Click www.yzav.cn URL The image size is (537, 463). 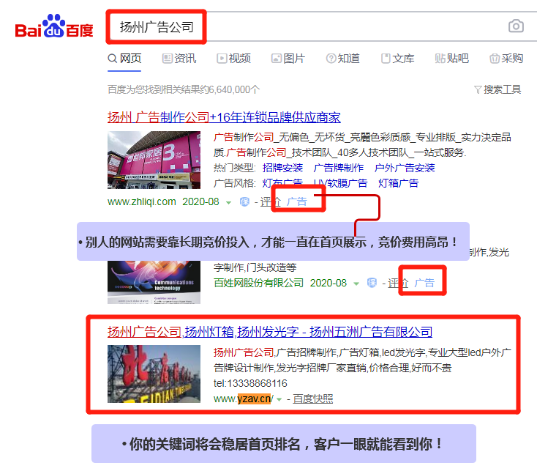click(x=243, y=399)
